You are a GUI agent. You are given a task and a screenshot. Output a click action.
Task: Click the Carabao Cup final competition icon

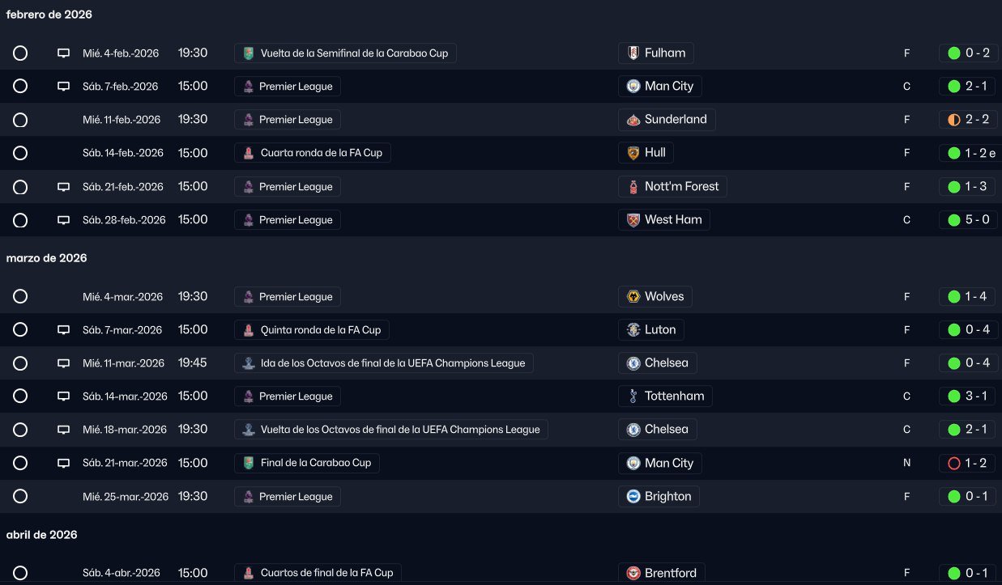[249, 464]
